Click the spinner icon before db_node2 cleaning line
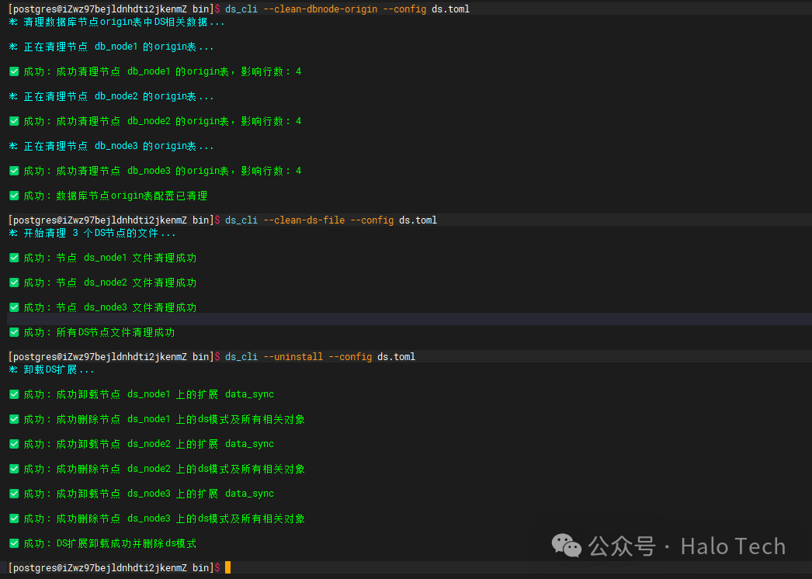 pos(13,96)
